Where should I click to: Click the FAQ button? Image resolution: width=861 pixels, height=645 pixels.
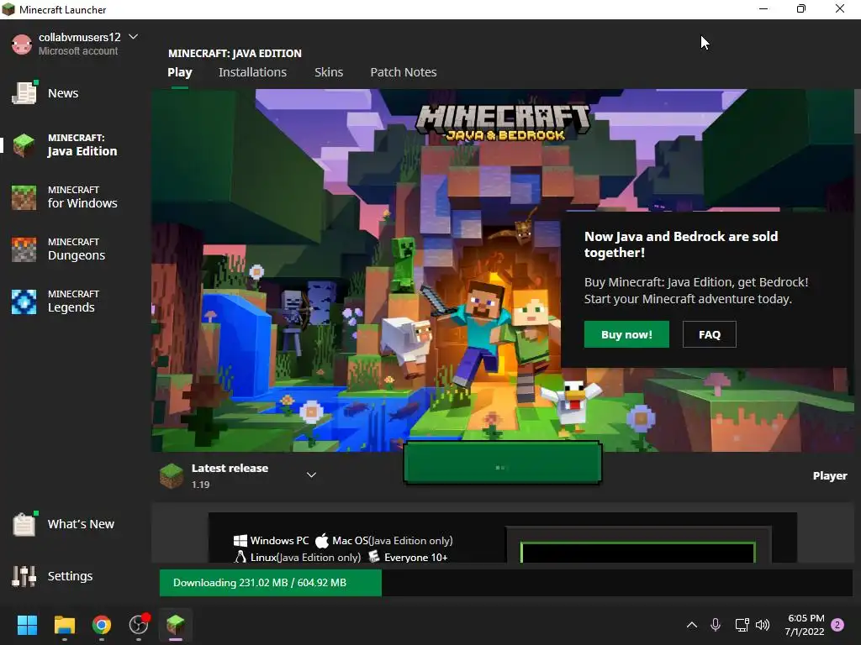[710, 334]
